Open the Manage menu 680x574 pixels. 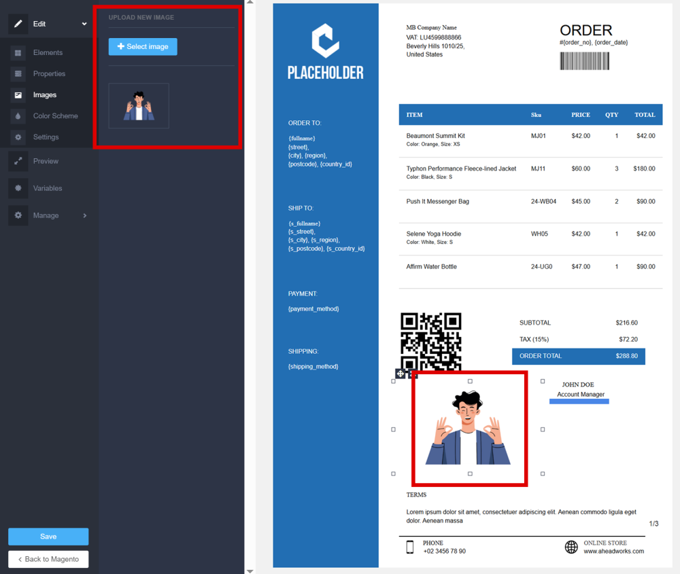coord(46,215)
